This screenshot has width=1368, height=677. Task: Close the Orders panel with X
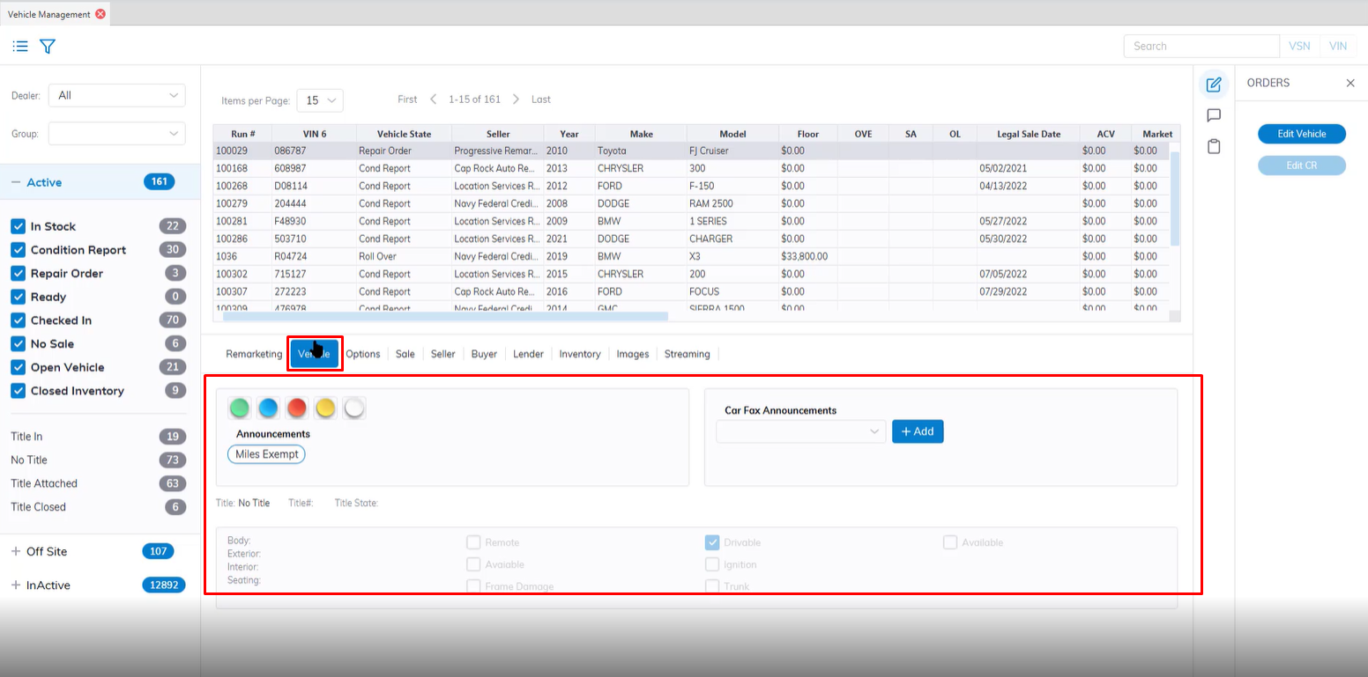1349,83
